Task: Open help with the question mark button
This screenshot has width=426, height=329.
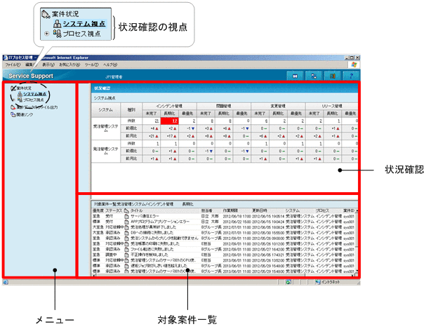Action: [351, 76]
